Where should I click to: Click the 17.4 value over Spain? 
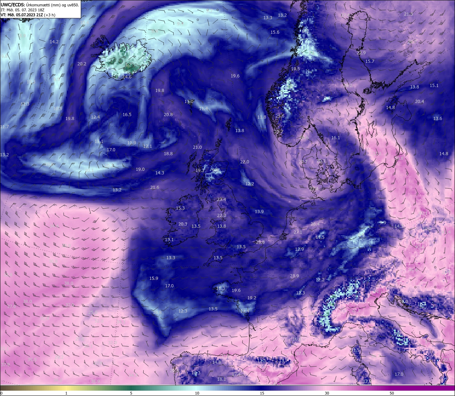(x=236, y=374)
